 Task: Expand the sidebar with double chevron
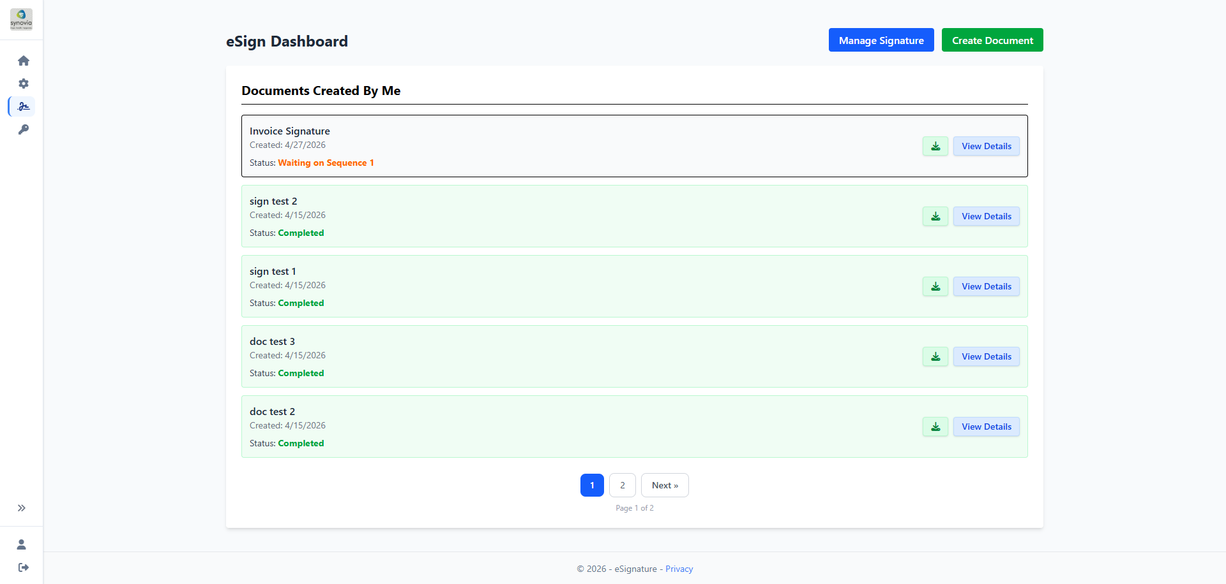click(x=22, y=508)
